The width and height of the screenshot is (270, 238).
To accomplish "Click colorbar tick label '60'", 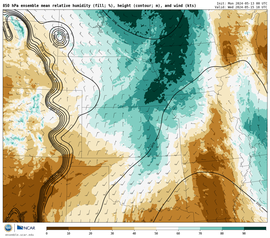I will [178, 234].
